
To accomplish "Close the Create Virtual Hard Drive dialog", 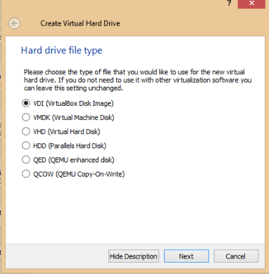I will pos(251,4).
